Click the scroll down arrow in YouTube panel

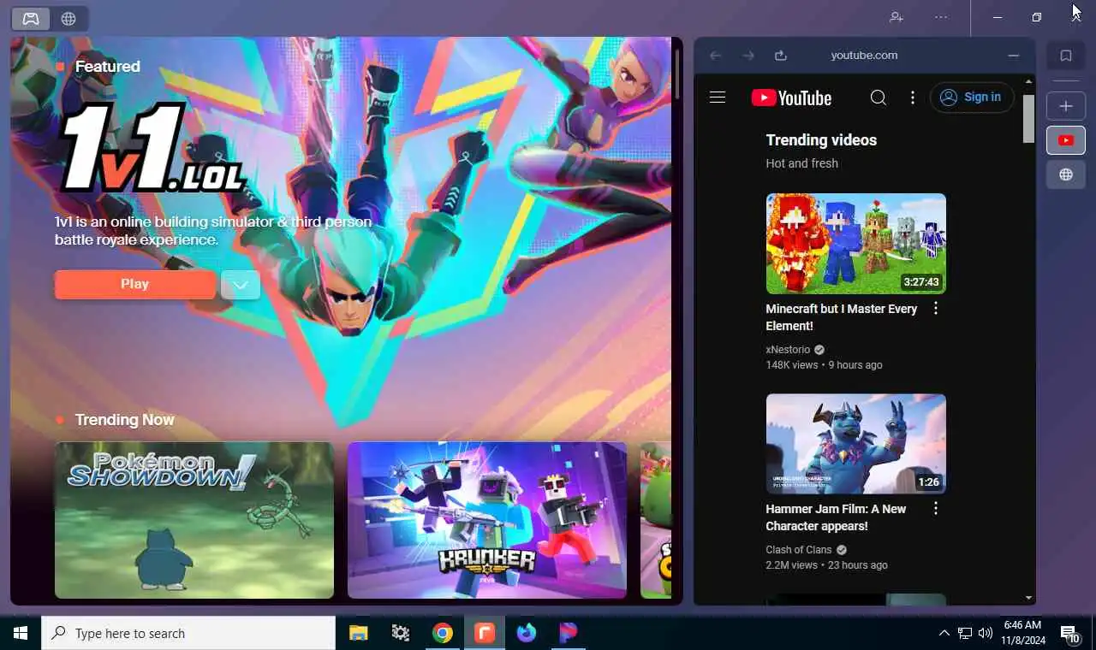tap(1028, 598)
